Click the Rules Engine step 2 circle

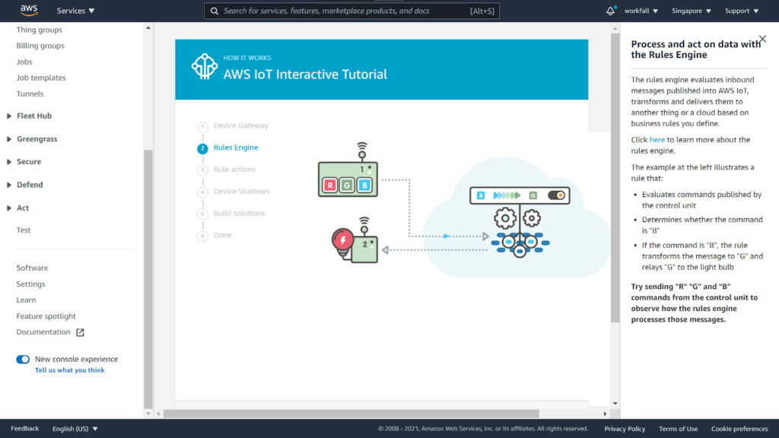pos(202,148)
